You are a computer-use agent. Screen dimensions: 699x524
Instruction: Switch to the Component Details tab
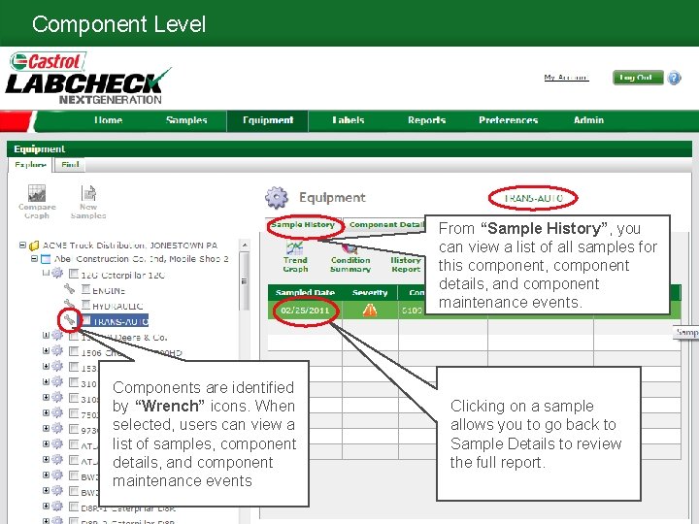click(385, 224)
